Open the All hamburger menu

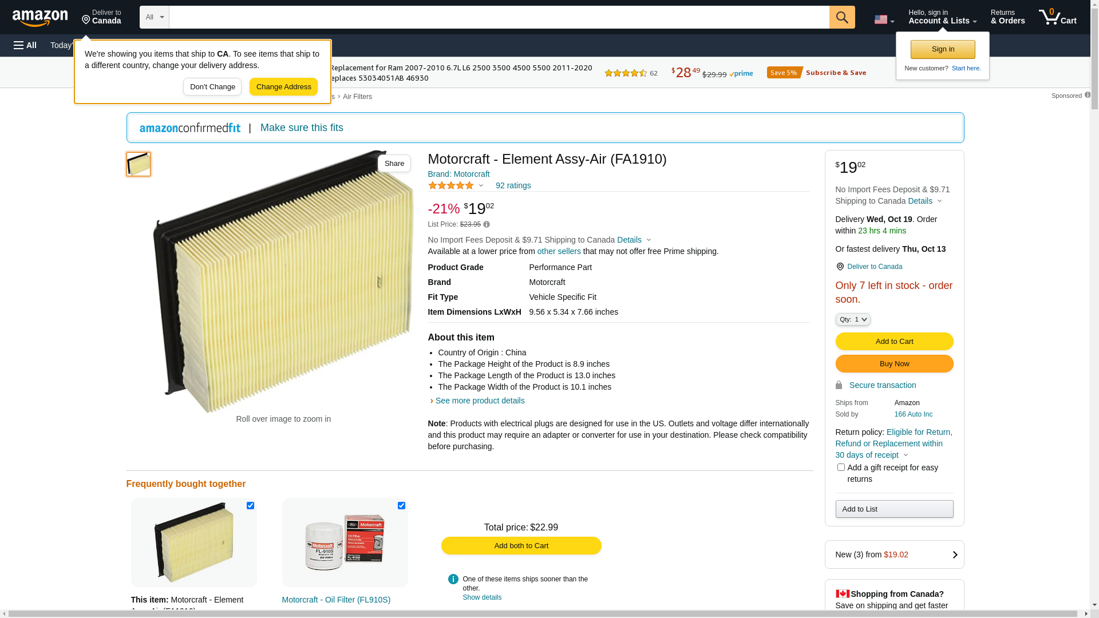(25, 45)
